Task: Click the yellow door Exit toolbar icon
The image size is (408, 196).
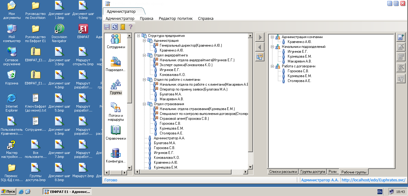Action: (x=123, y=27)
